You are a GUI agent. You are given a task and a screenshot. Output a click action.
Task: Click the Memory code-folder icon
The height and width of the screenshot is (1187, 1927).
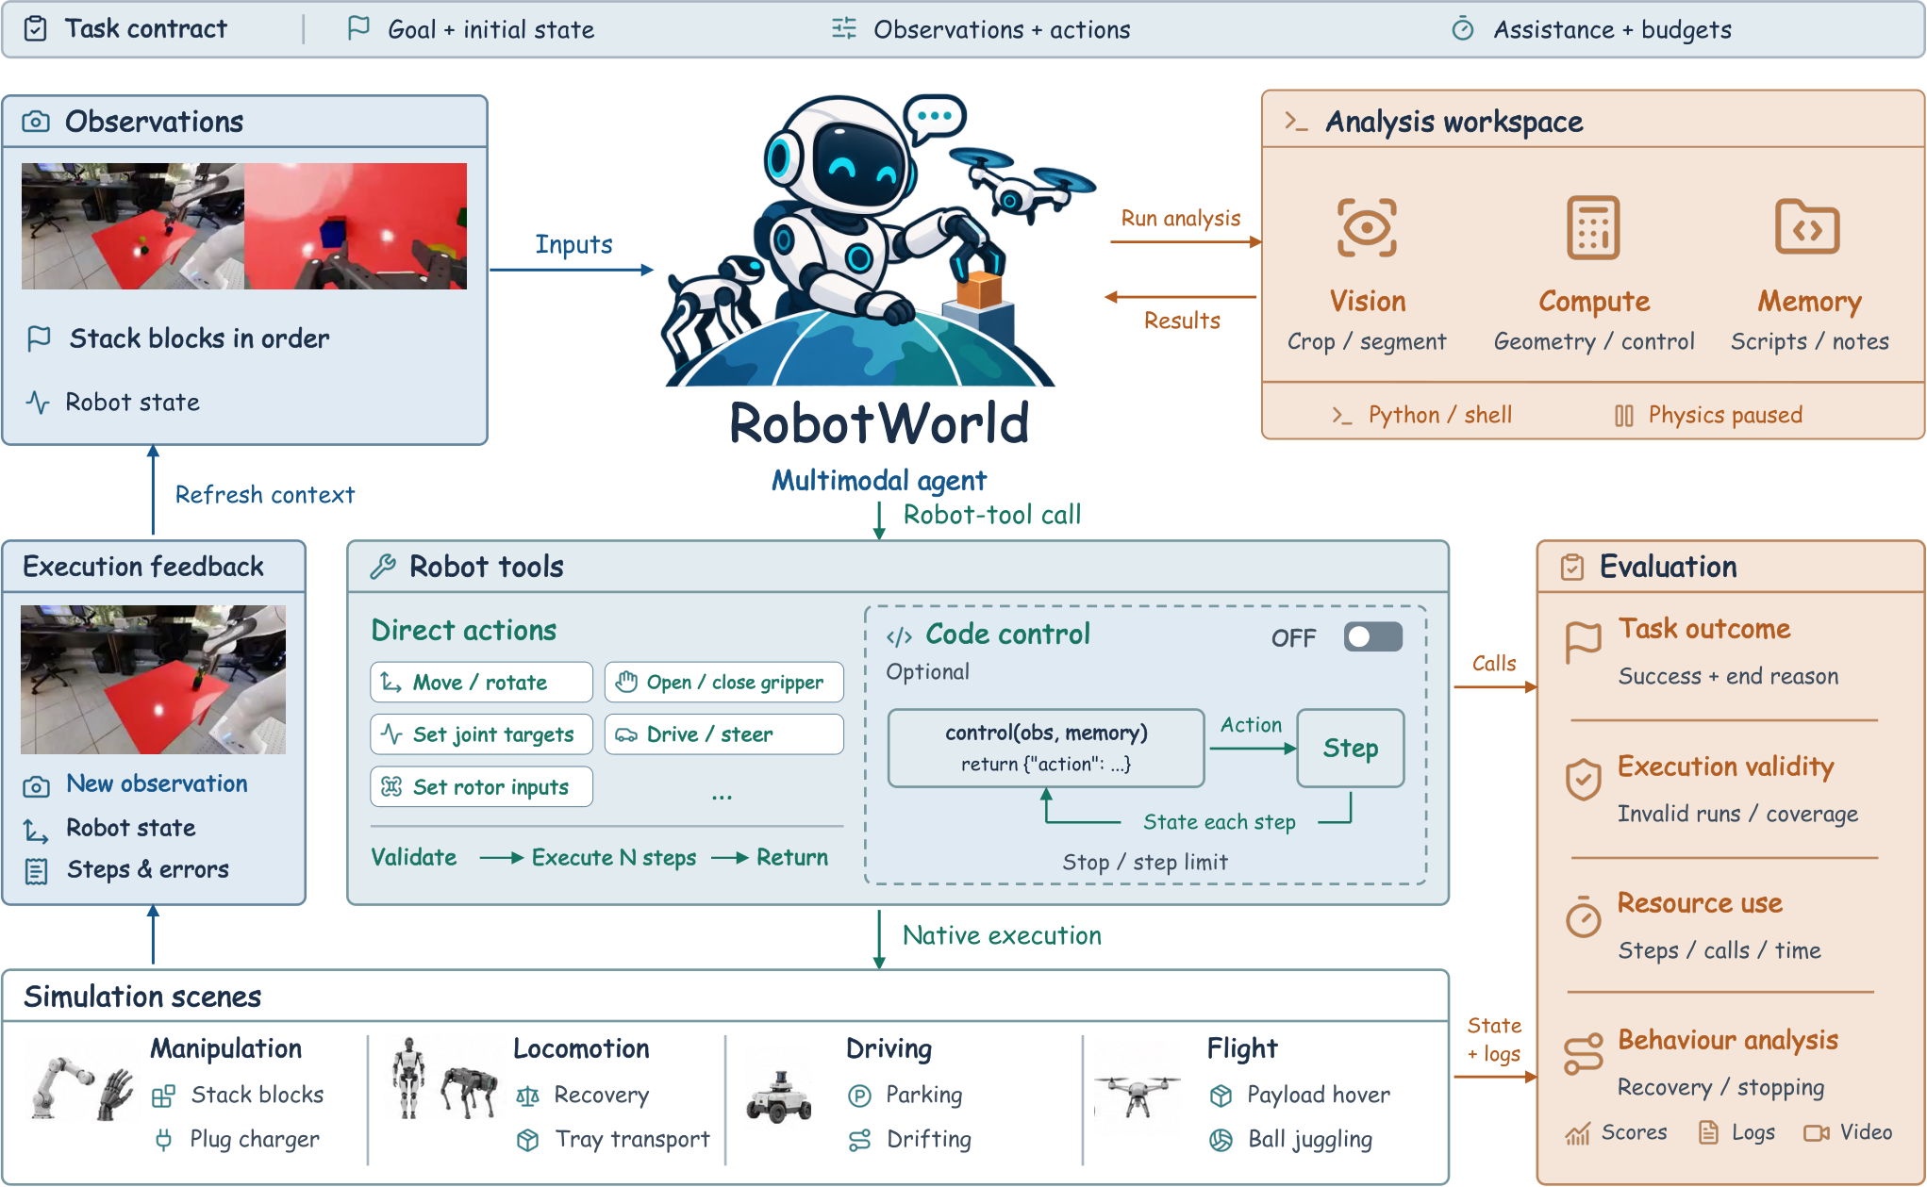click(x=1807, y=227)
